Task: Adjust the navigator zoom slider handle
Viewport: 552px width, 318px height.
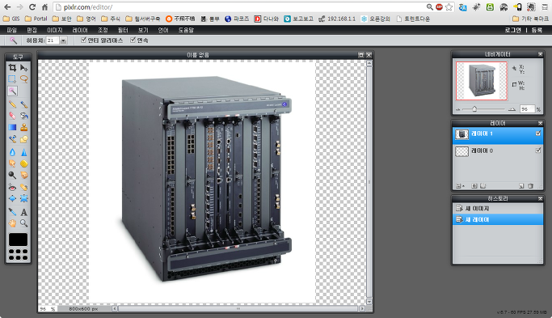Action: coord(474,109)
